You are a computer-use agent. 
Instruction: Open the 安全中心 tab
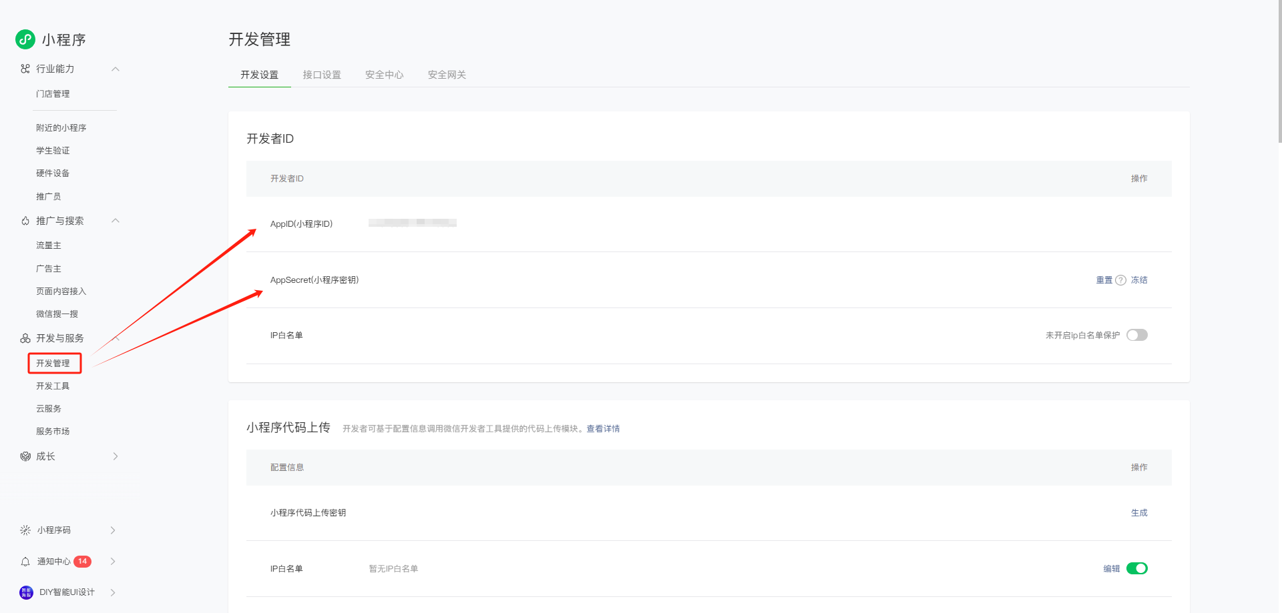pyautogui.click(x=384, y=75)
